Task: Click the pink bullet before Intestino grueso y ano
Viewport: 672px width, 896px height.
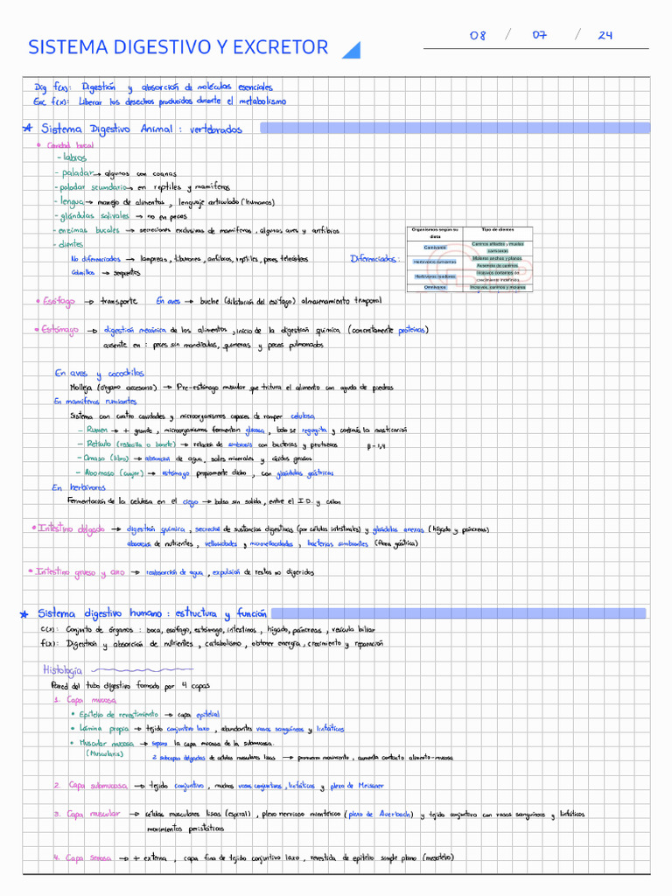Action: (30, 572)
